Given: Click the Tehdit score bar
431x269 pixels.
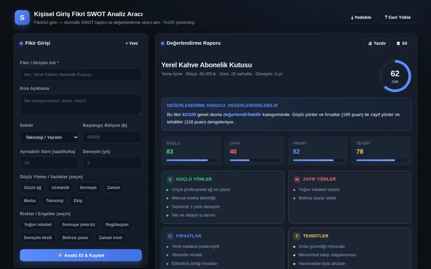Looking at the screenshot, I should pos(381,160).
